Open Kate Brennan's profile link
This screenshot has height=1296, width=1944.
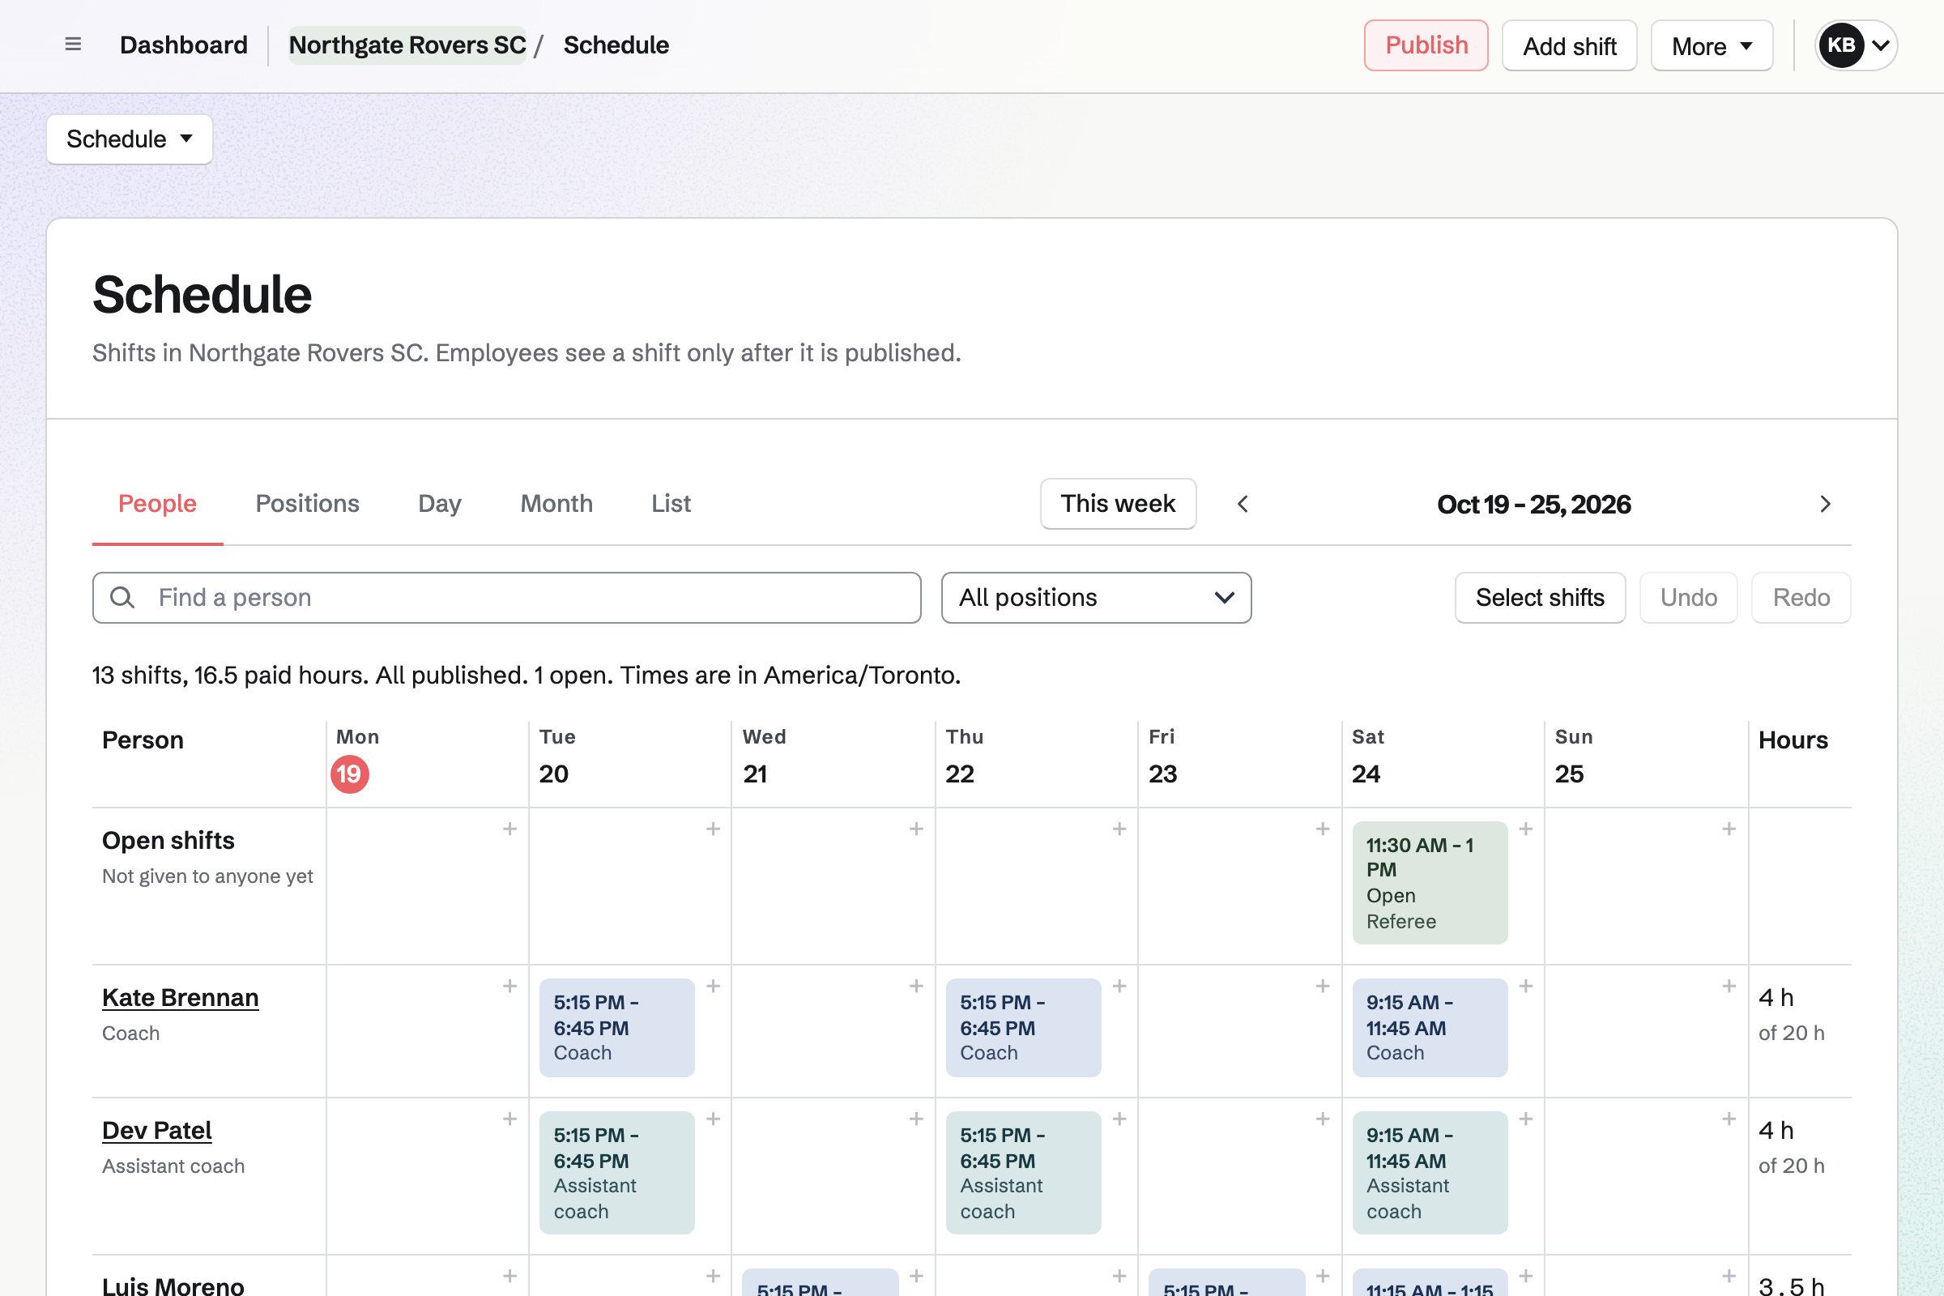click(180, 998)
